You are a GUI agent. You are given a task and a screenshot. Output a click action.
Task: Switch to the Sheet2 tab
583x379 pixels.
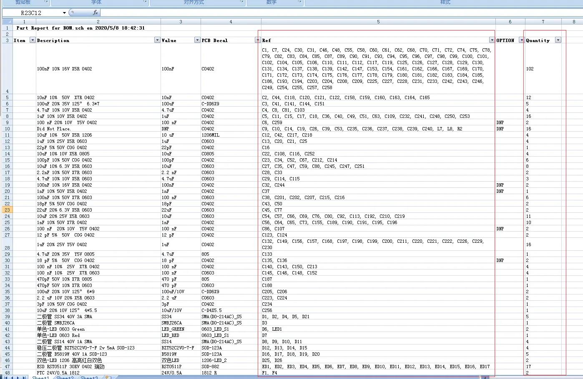(65, 377)
